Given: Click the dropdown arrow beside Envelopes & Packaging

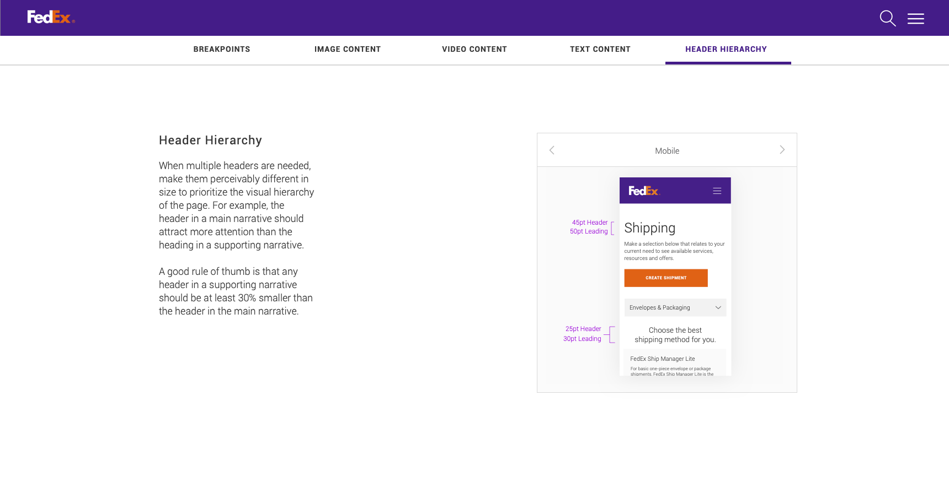Looking at the screenshot, I should coord(718,307).
